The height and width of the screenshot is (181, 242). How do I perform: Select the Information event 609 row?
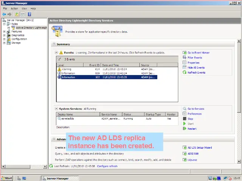point(107,73)
